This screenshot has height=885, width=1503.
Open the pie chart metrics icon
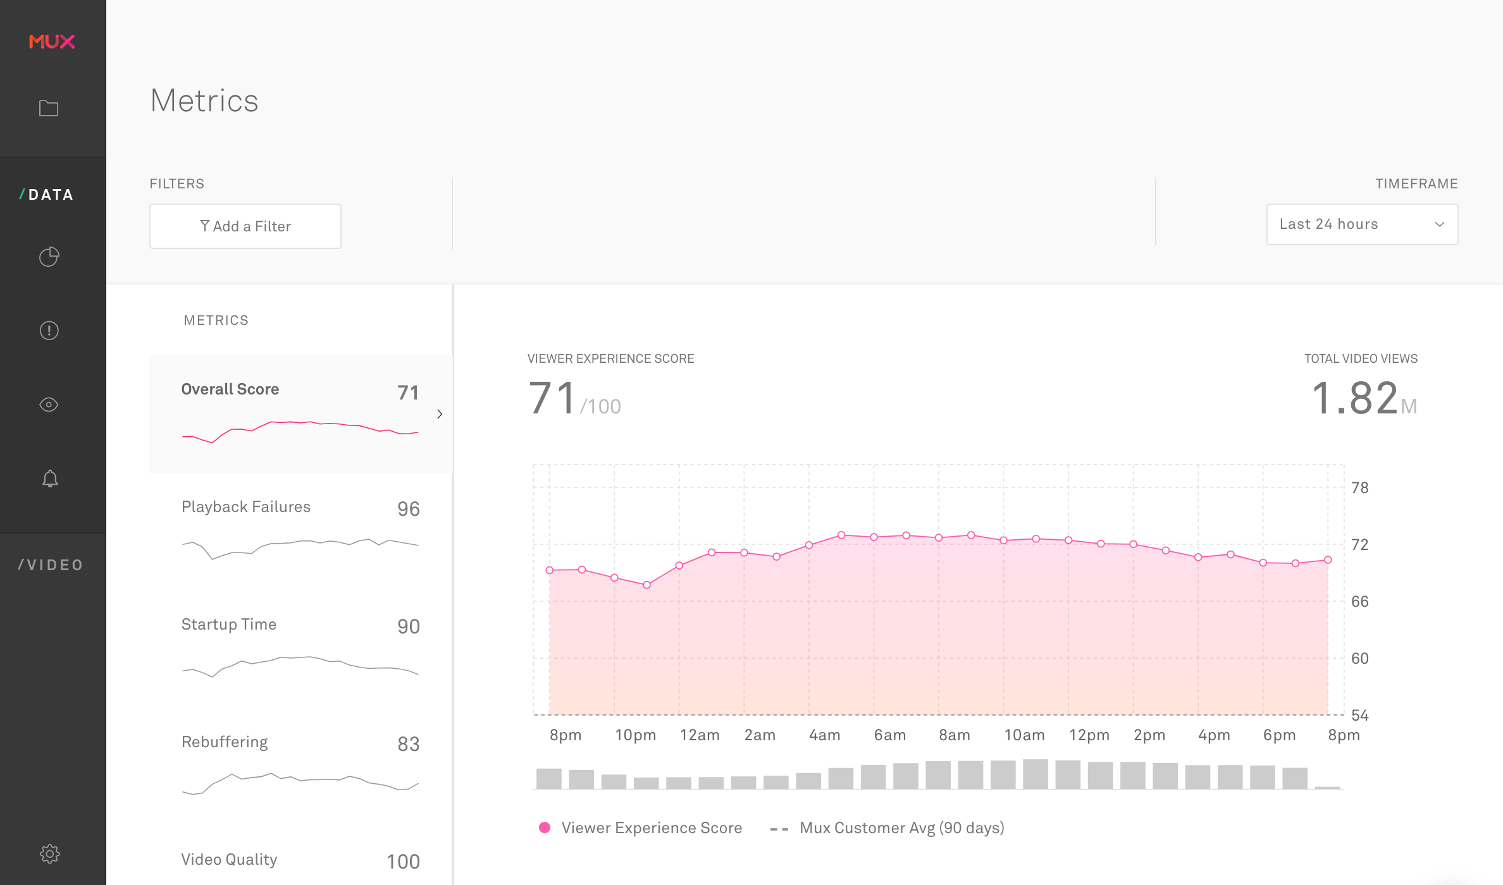pyautogui.click(x=49, y=257)
